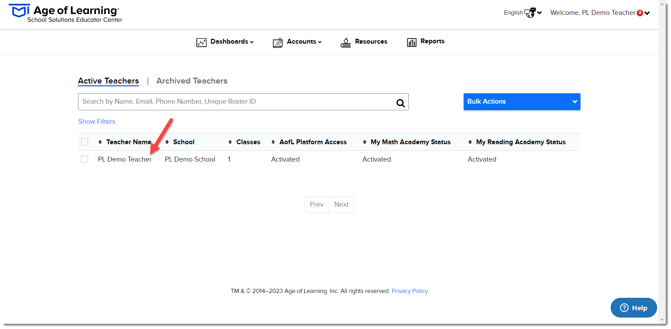Switch to Archived Teachers tab
Viewport: 671px width, 329px height.
(x=192, y=81)
